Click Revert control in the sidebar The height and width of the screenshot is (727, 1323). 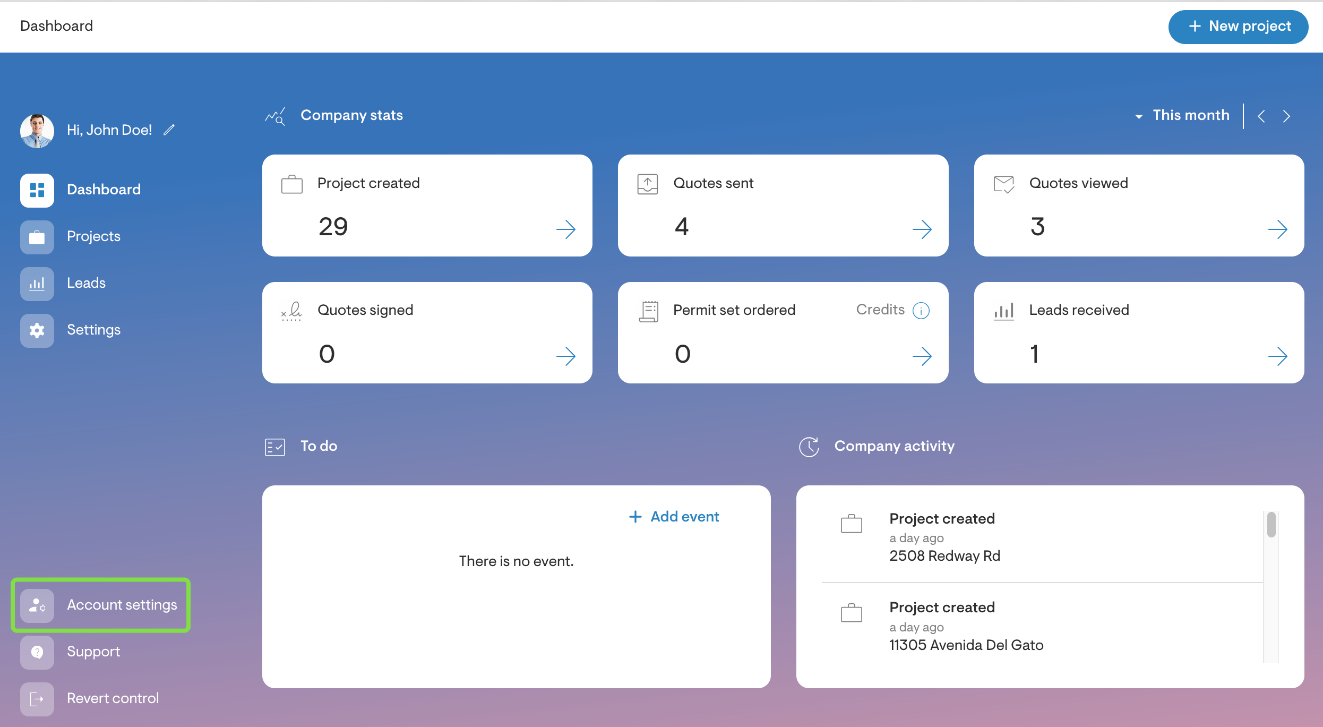click(90, 698)
